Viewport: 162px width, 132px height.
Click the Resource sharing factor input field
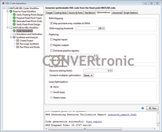[96, 71]
